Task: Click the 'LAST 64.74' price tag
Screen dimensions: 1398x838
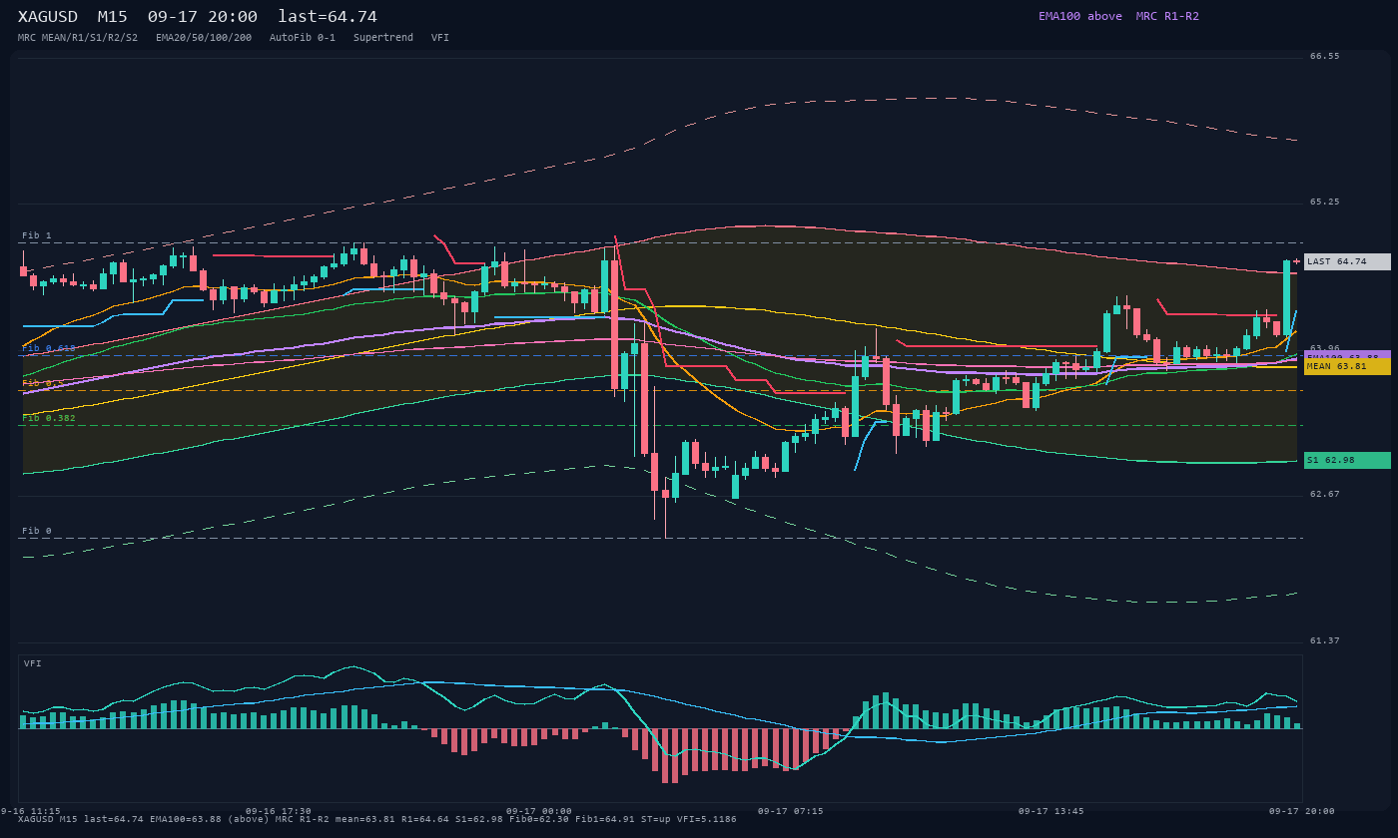Action: click(x=1347, y=261)
